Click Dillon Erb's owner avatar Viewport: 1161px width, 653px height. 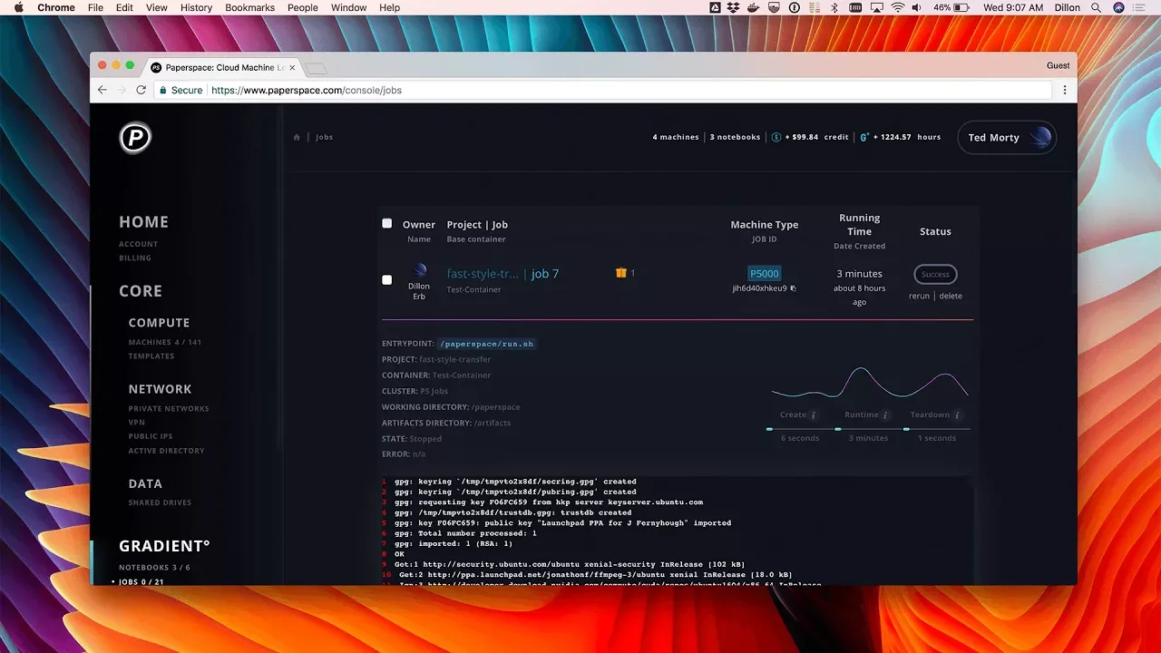[x=419, y=270]
